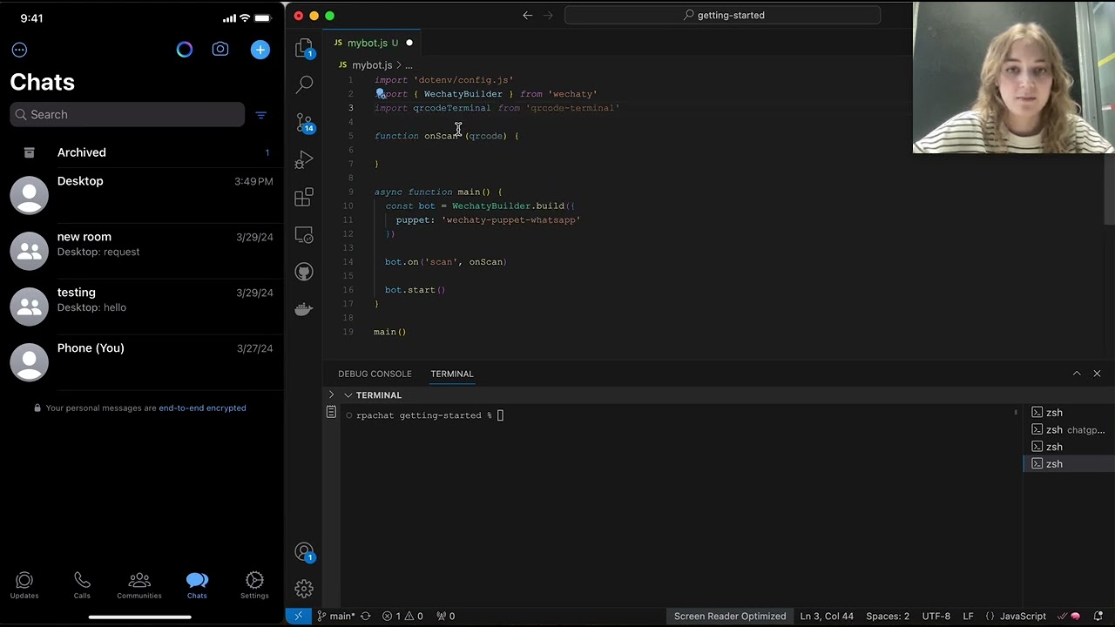
Task: Open Source Control with 14 changes
Action: click(x=304, y=122)
